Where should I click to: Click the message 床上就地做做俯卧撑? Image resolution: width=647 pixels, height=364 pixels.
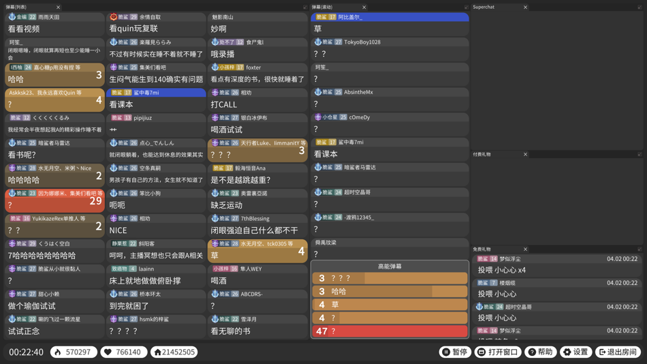click(x=156, y=276)
